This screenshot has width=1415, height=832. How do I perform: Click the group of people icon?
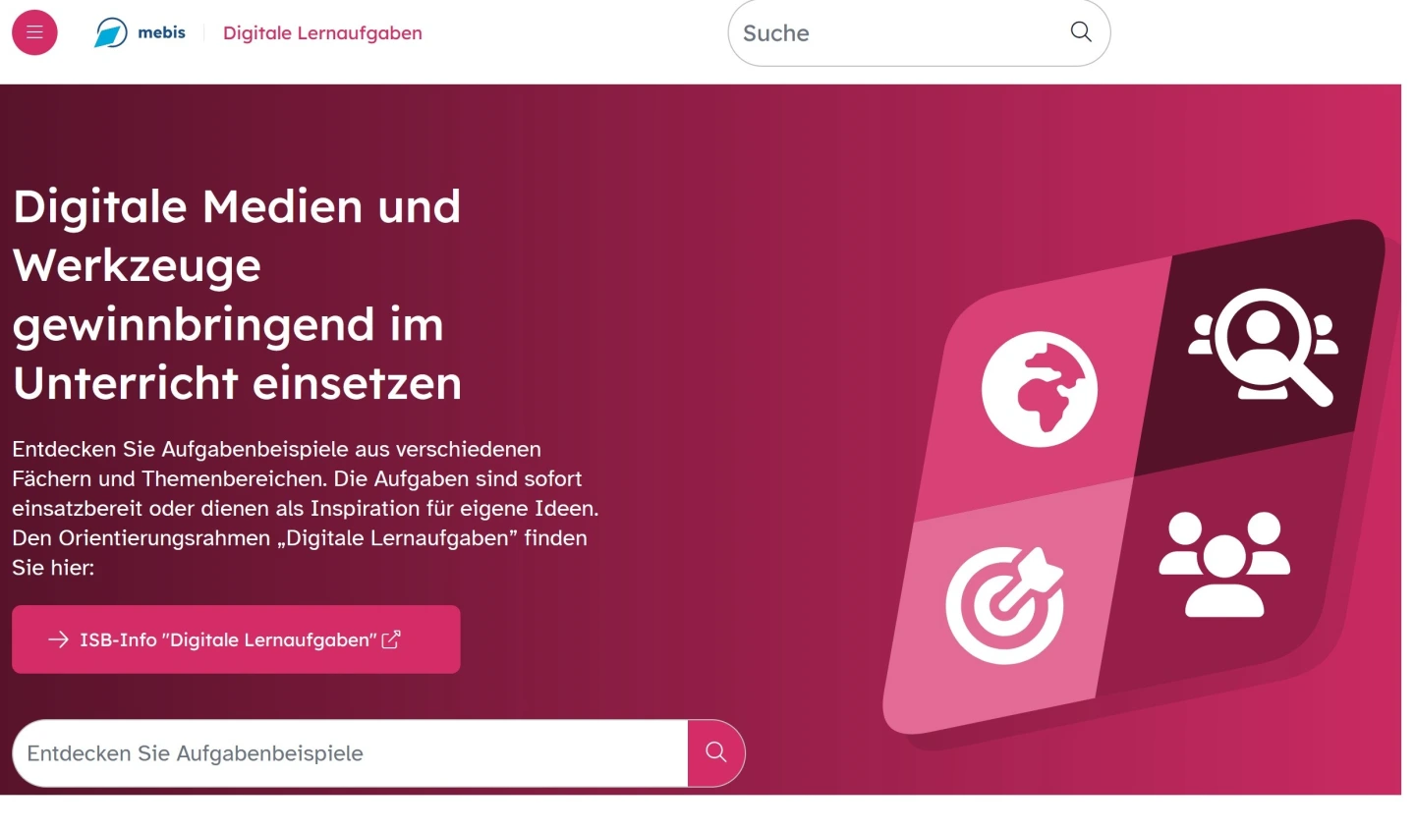1224,564
